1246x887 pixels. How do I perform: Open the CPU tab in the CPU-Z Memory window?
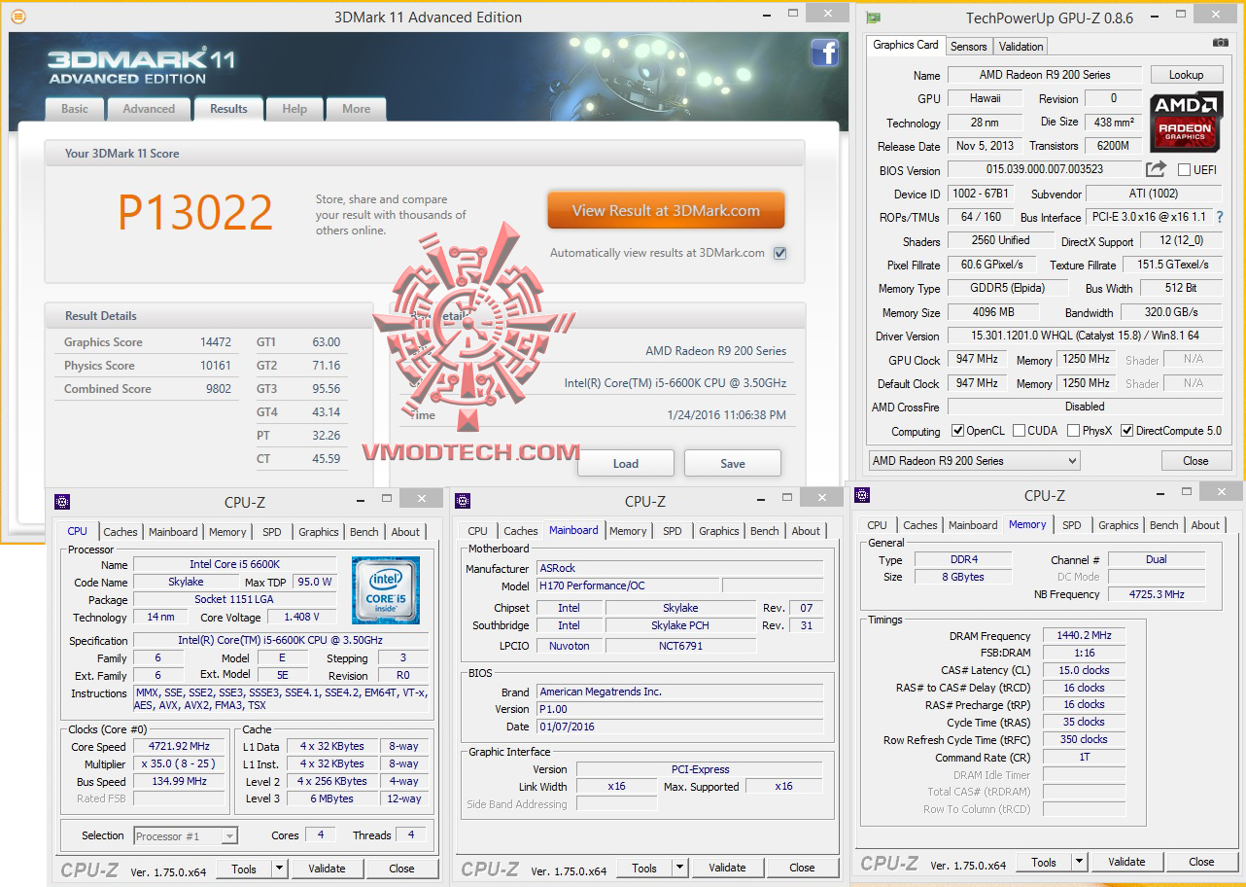(x=877, y=525)
